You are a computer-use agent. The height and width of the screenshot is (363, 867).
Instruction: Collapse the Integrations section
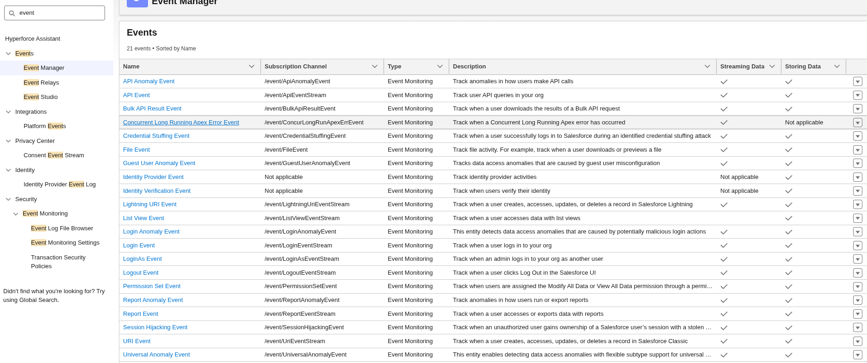click(8, 112)
